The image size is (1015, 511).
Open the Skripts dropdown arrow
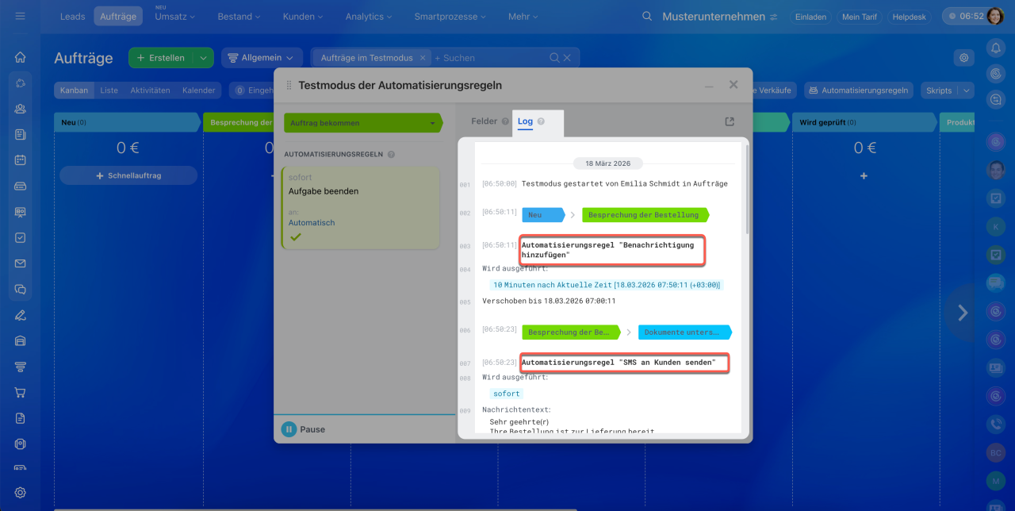[967, 90]
